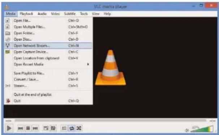
Task: Close the VLC media player window
Action: pos(211,5)
